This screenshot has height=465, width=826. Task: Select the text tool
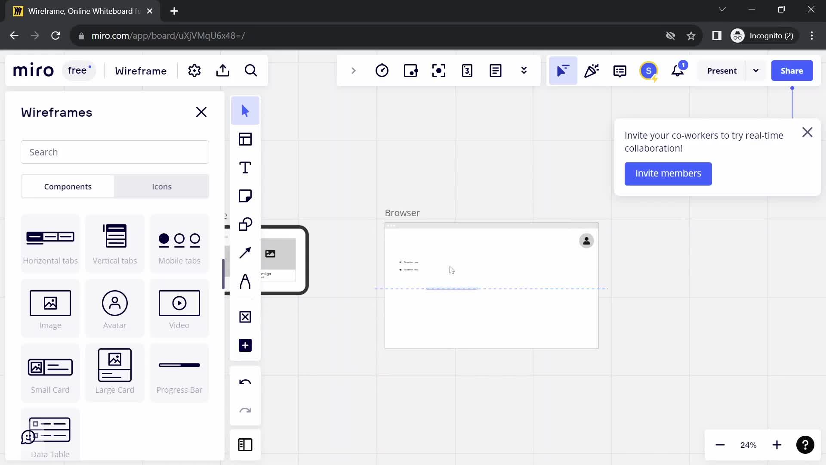245,167
